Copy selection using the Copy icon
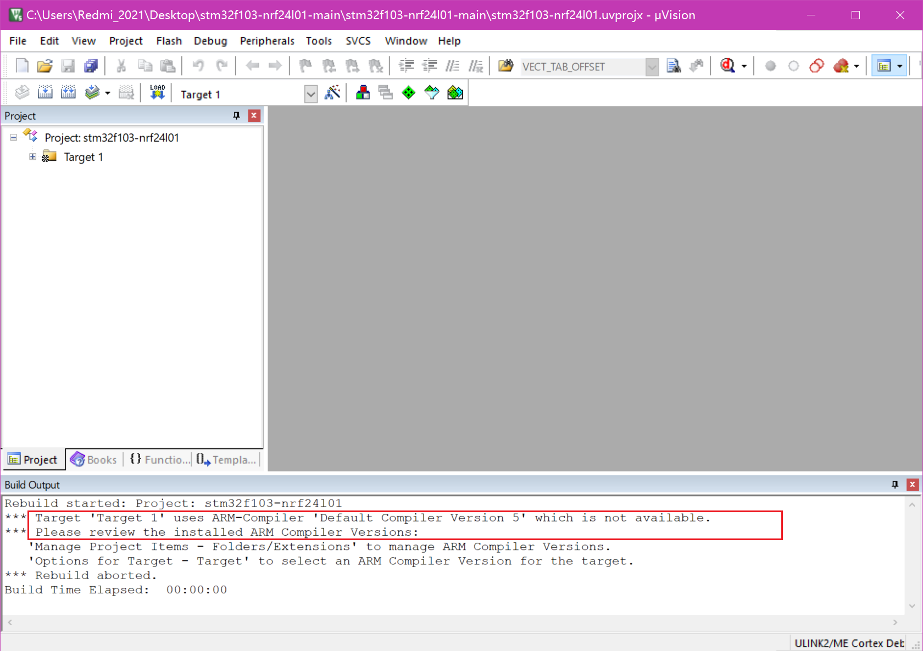The width and height of the screenshot is (923, 651). (x=144, y=66)
